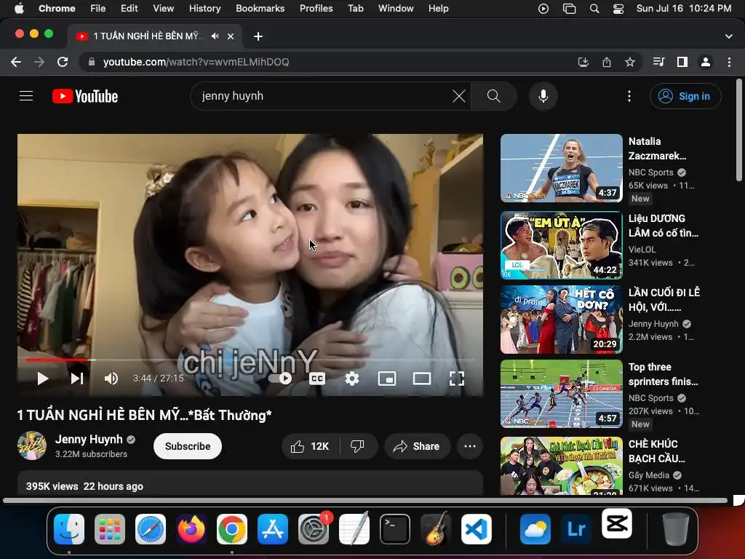Open CHÈ KHÚC BẠCH CẦU video title
The width and height of the screenshot is (745, 559).
coord(657,451)
